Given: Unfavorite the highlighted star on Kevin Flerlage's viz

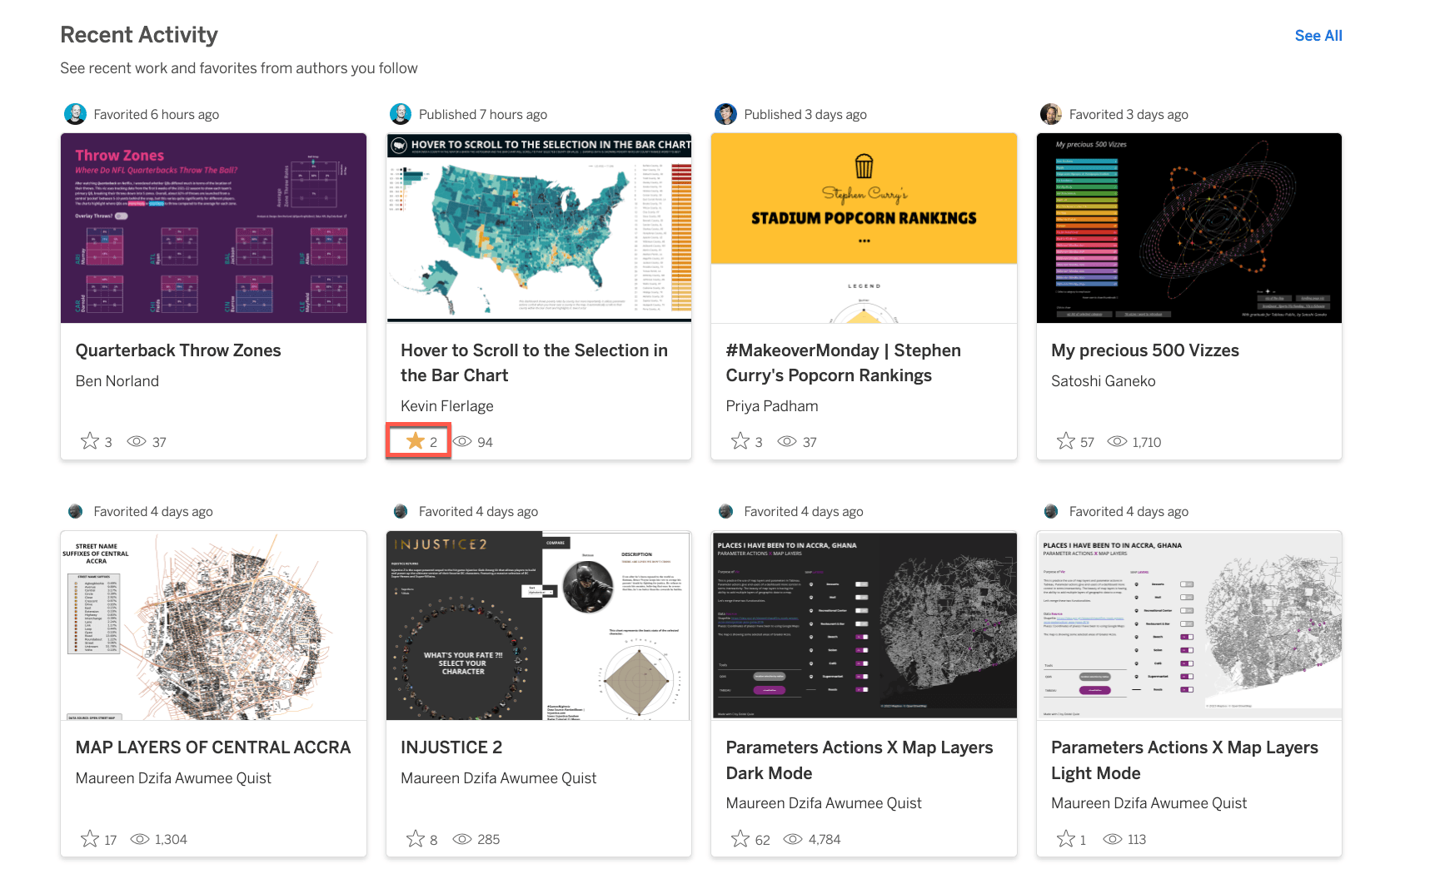Looking at the screenshot, I should click(x=416, y=441).
